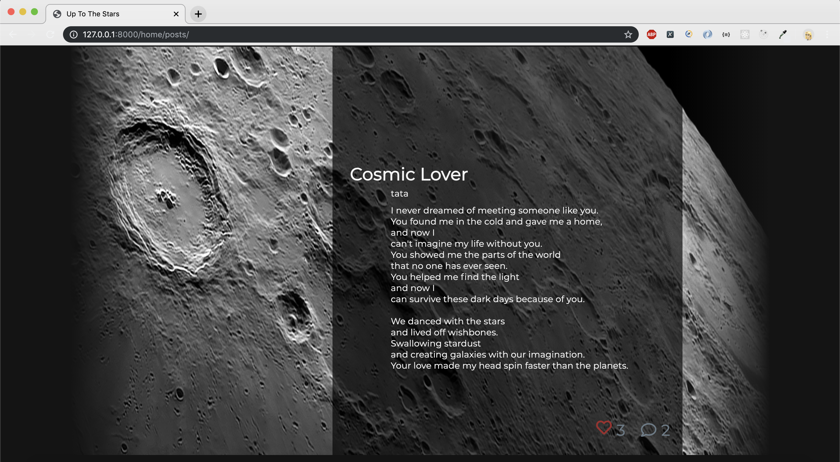Bookmark this page with the star
The width and height of the screenshot is (840, 462).
click(x=628, y=34)
